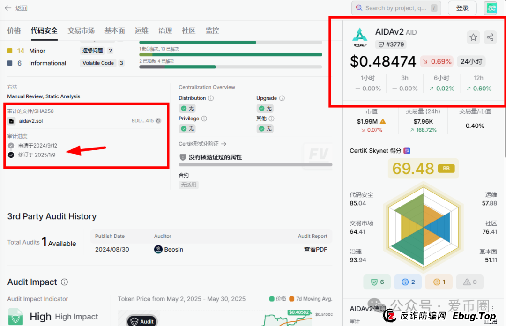Toggle the blue info badge showing 2
506x326 pixels.
click(x=408, y=282)
